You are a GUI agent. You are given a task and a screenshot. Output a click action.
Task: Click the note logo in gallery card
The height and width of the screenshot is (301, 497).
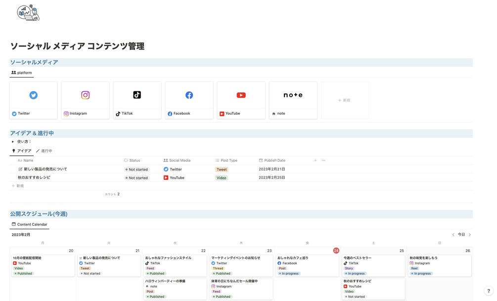[293, 95]
